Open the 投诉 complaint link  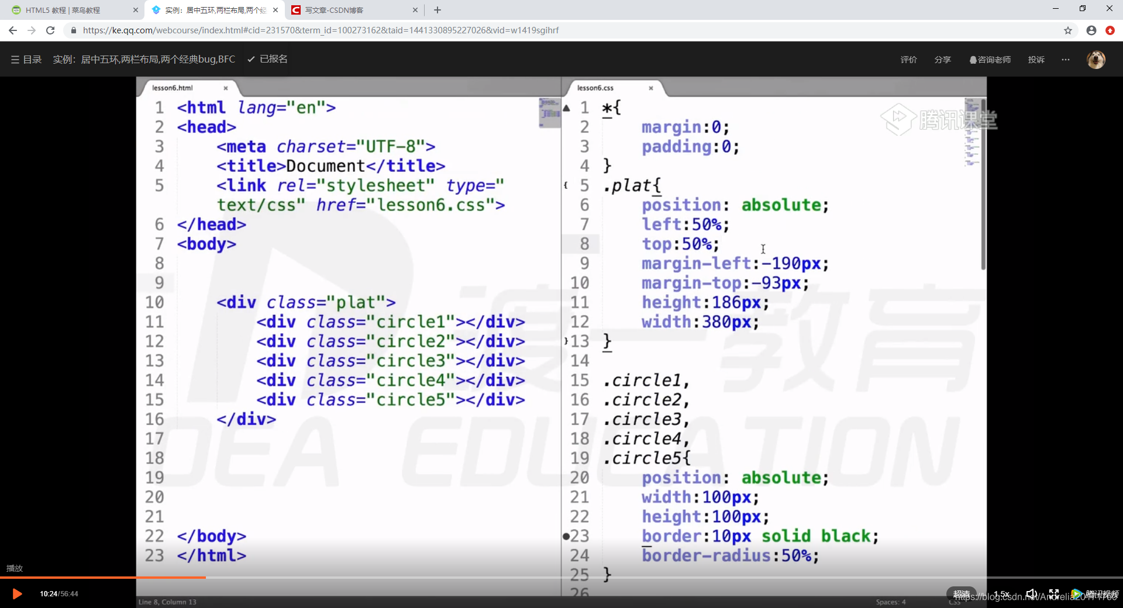(1036, 60)
